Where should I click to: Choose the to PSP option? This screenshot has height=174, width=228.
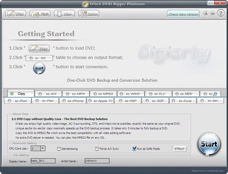pos(128,101)
